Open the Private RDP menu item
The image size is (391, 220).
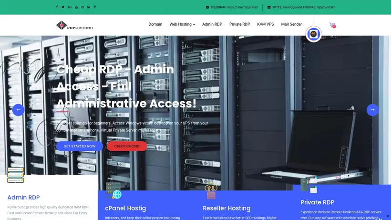[240, 24]
